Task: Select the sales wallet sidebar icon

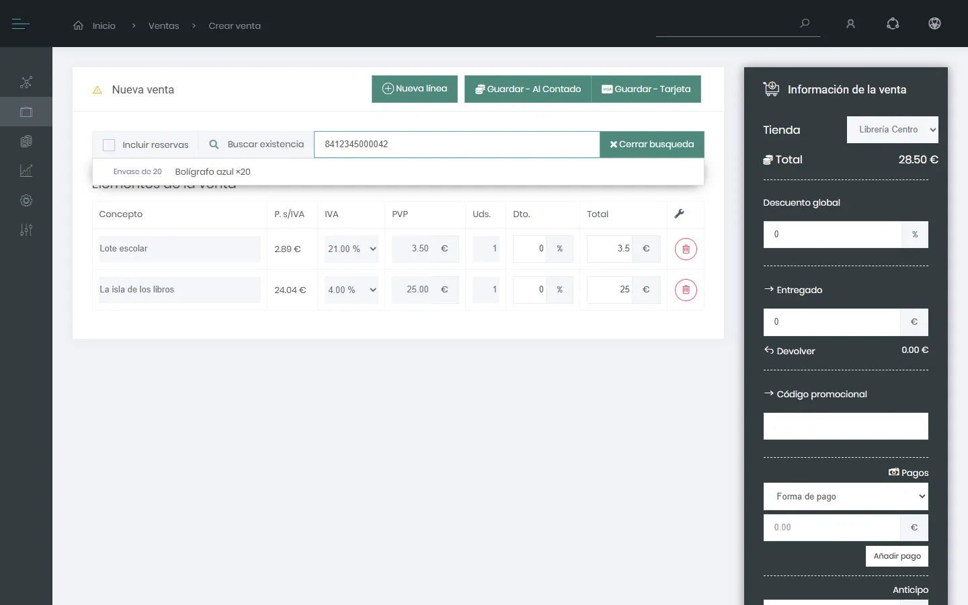Action: 26,112
